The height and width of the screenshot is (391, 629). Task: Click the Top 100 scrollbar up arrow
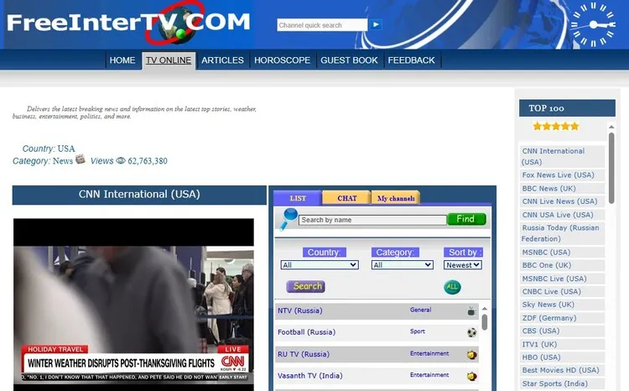tap(611, 127)
